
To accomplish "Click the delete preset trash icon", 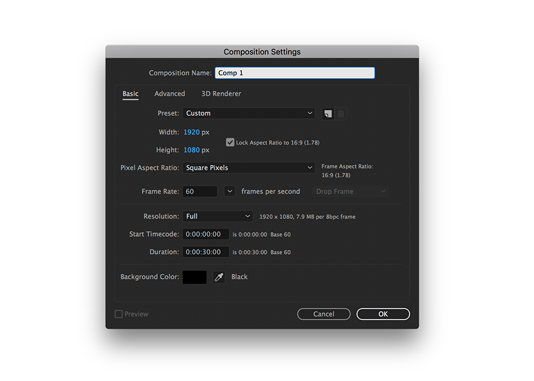I will coord(341,114).
